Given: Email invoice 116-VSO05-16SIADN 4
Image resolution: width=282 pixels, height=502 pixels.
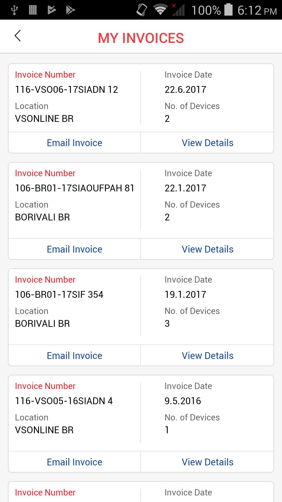Looking at the screenshot, I should (74, 462).
